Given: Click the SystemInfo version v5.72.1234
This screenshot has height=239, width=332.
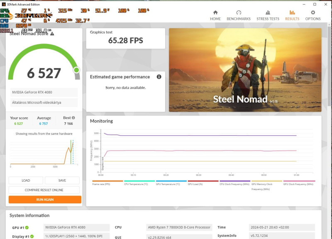Looking at the screenshot, I should click(282, 236).
